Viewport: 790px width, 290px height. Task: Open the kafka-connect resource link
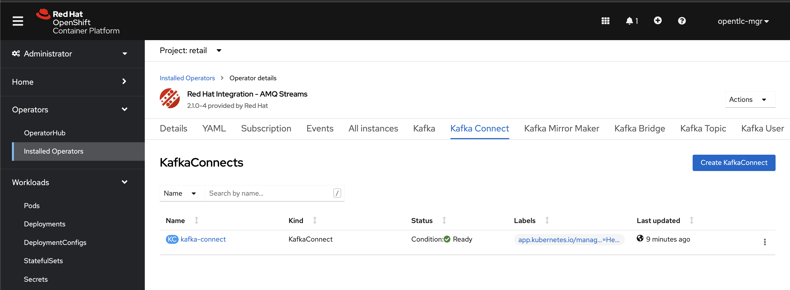203,239
